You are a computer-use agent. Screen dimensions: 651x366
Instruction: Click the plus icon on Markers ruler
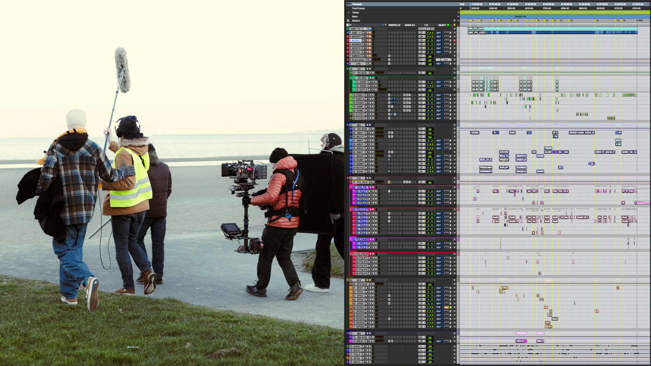coord(458,21)
